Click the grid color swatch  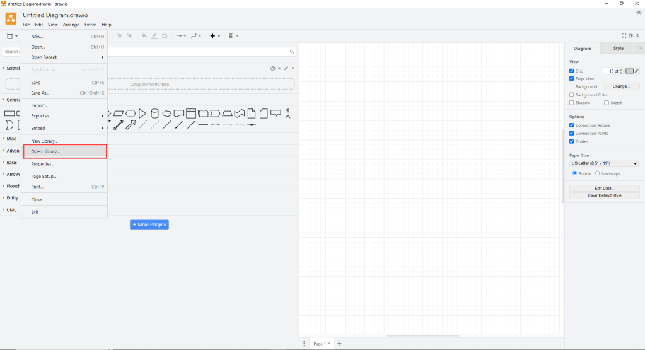click(629, 71)
